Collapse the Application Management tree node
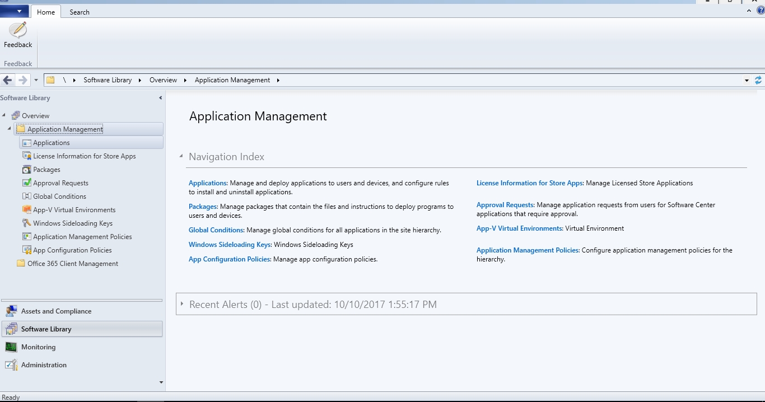The width and height of the screenshot is (765, 402). click(x=10, y=129)
